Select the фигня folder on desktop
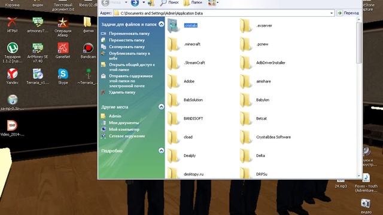The width and height of the screenshot is (383, 215). (88, 25)
